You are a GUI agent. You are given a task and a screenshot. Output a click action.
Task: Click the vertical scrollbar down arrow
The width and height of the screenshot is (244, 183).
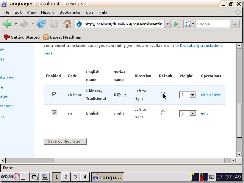[239, 154]
